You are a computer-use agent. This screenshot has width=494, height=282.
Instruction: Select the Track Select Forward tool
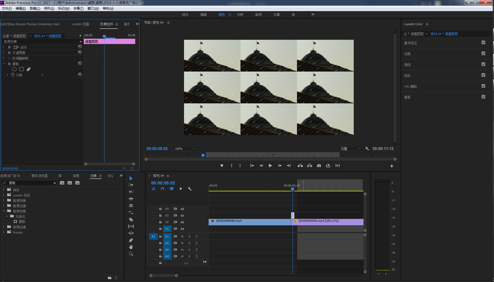pyautogui.click(x=131, y=185)
